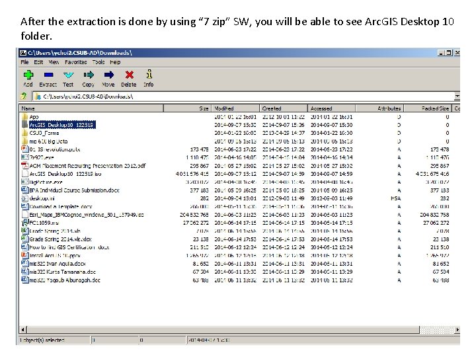Select the ArcGIS_Desktop10_122519 folder icon
476x357 pixels.
pos(25,125)
